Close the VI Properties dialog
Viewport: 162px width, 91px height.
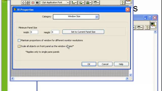pos(128,10)
